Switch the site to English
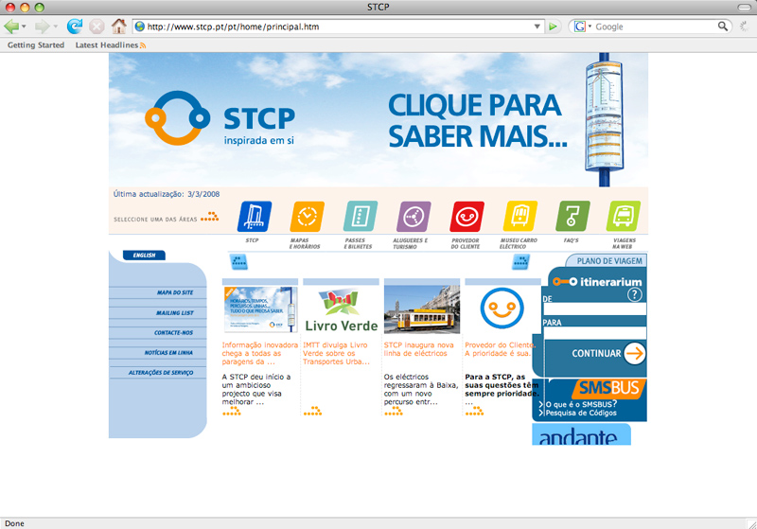This screenshot has width=757, height=529. (144, 256)
